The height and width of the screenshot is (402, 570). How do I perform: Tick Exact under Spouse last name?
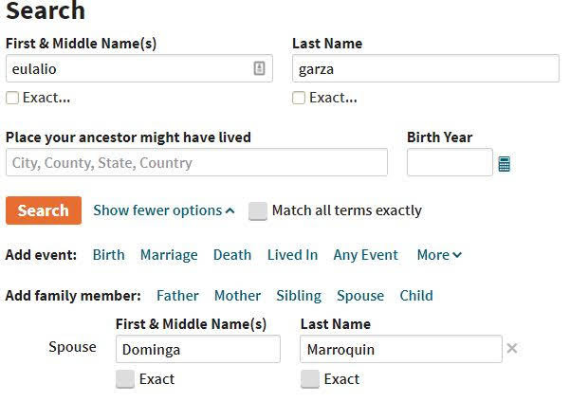[310, 379]
